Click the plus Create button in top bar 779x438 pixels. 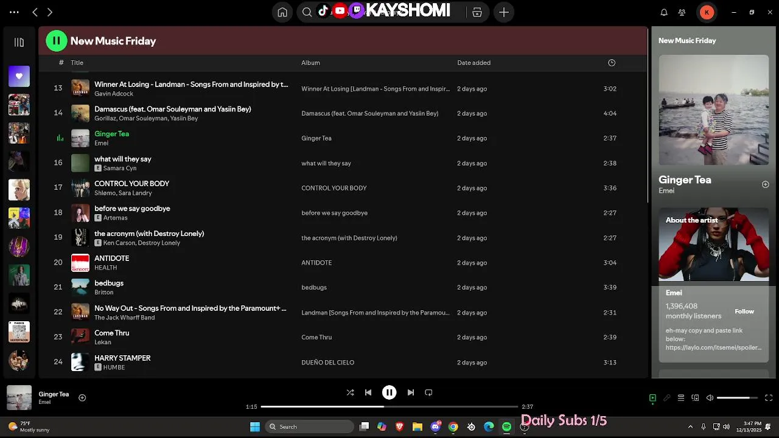pos(504,12)
